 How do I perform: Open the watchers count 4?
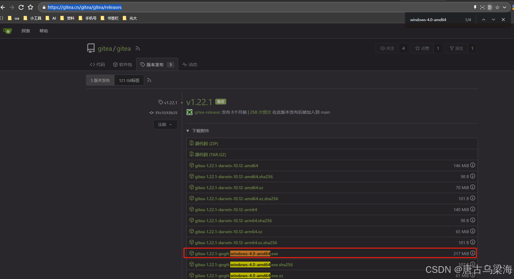403,48
